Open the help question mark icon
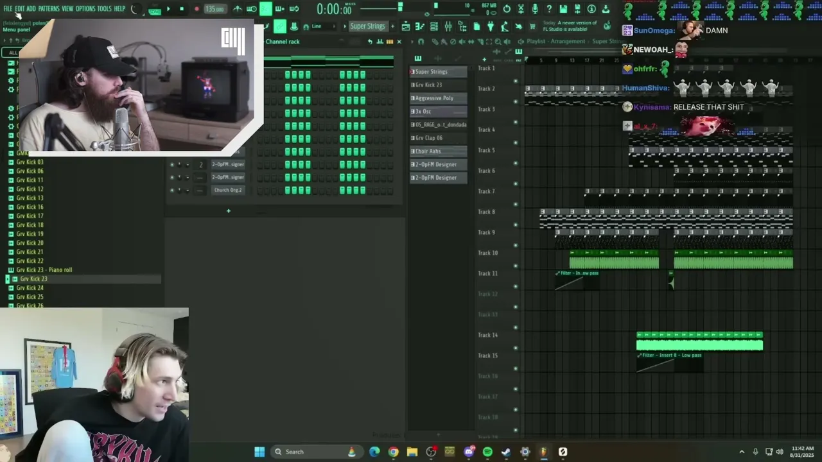This screenshot has height=462, width=822. (x=549, y=9)
